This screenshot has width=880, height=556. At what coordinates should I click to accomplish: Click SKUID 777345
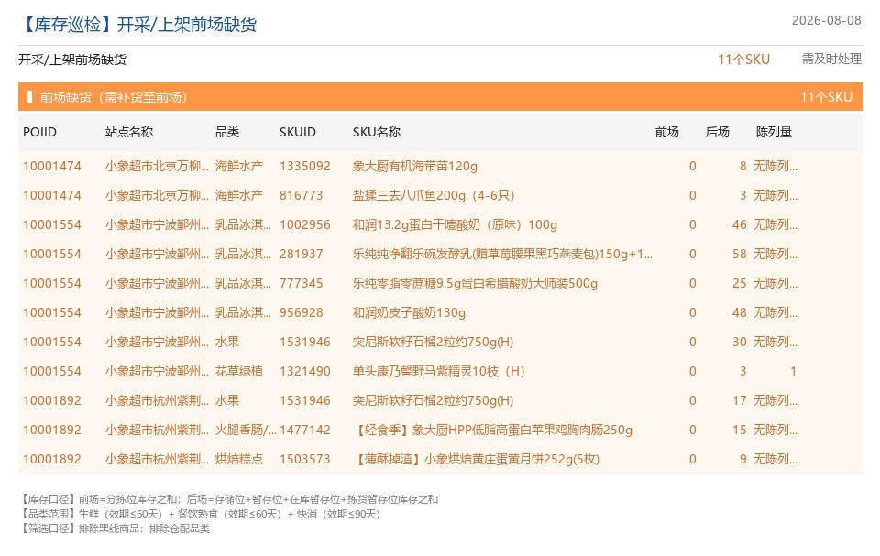[302, 283]
